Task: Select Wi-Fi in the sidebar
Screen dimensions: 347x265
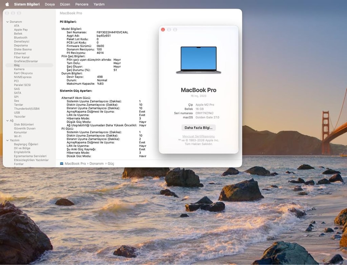Action: [x=18, y=136]
